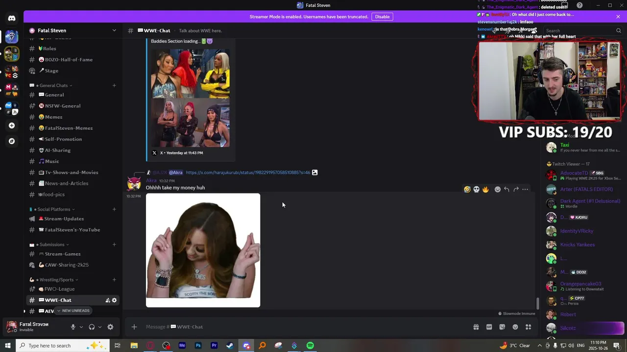
Task: Open the x.com harajukurubi status link
Action: 248,173
